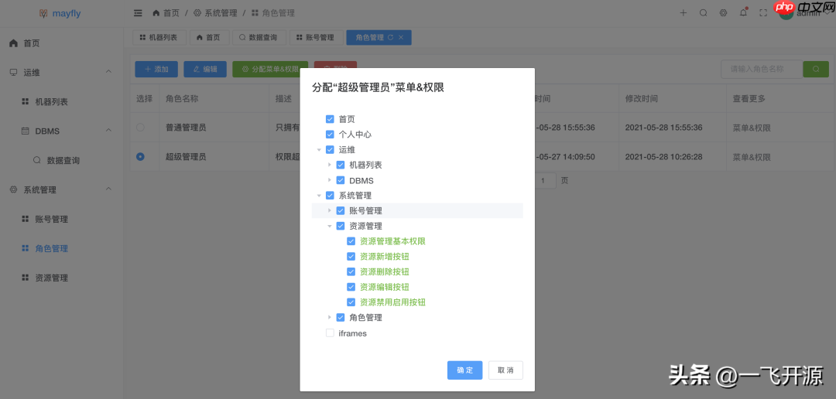Viewport: 836px width, 399px height.
Task: Expand the 角色管理 tree node arrow
Action: (x=330, y=318)
